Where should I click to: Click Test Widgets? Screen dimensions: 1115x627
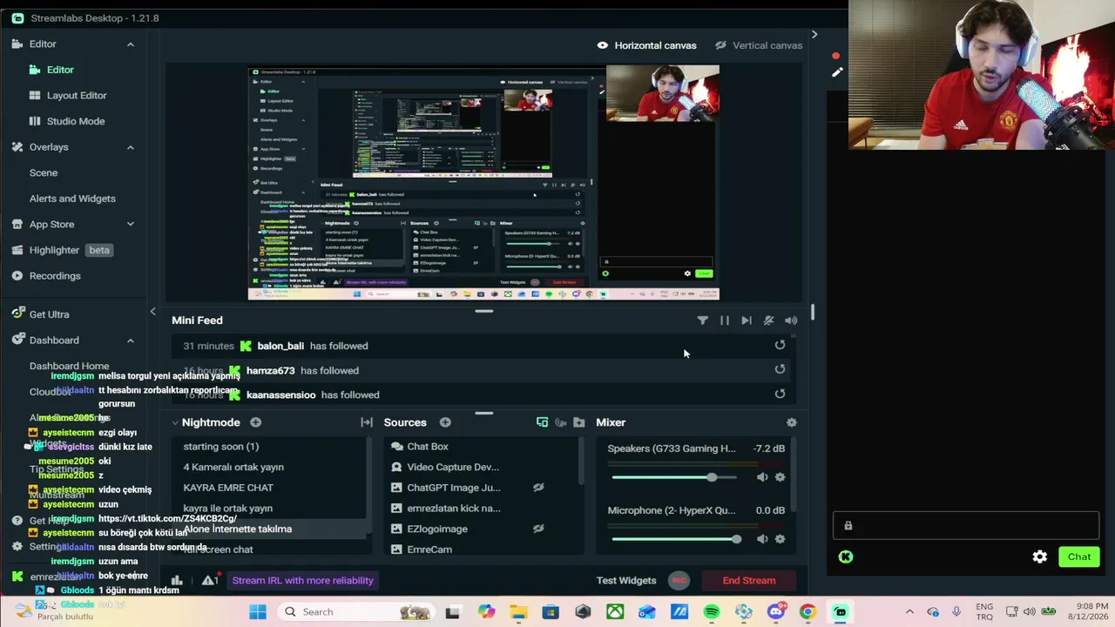[x=626, y=581]
